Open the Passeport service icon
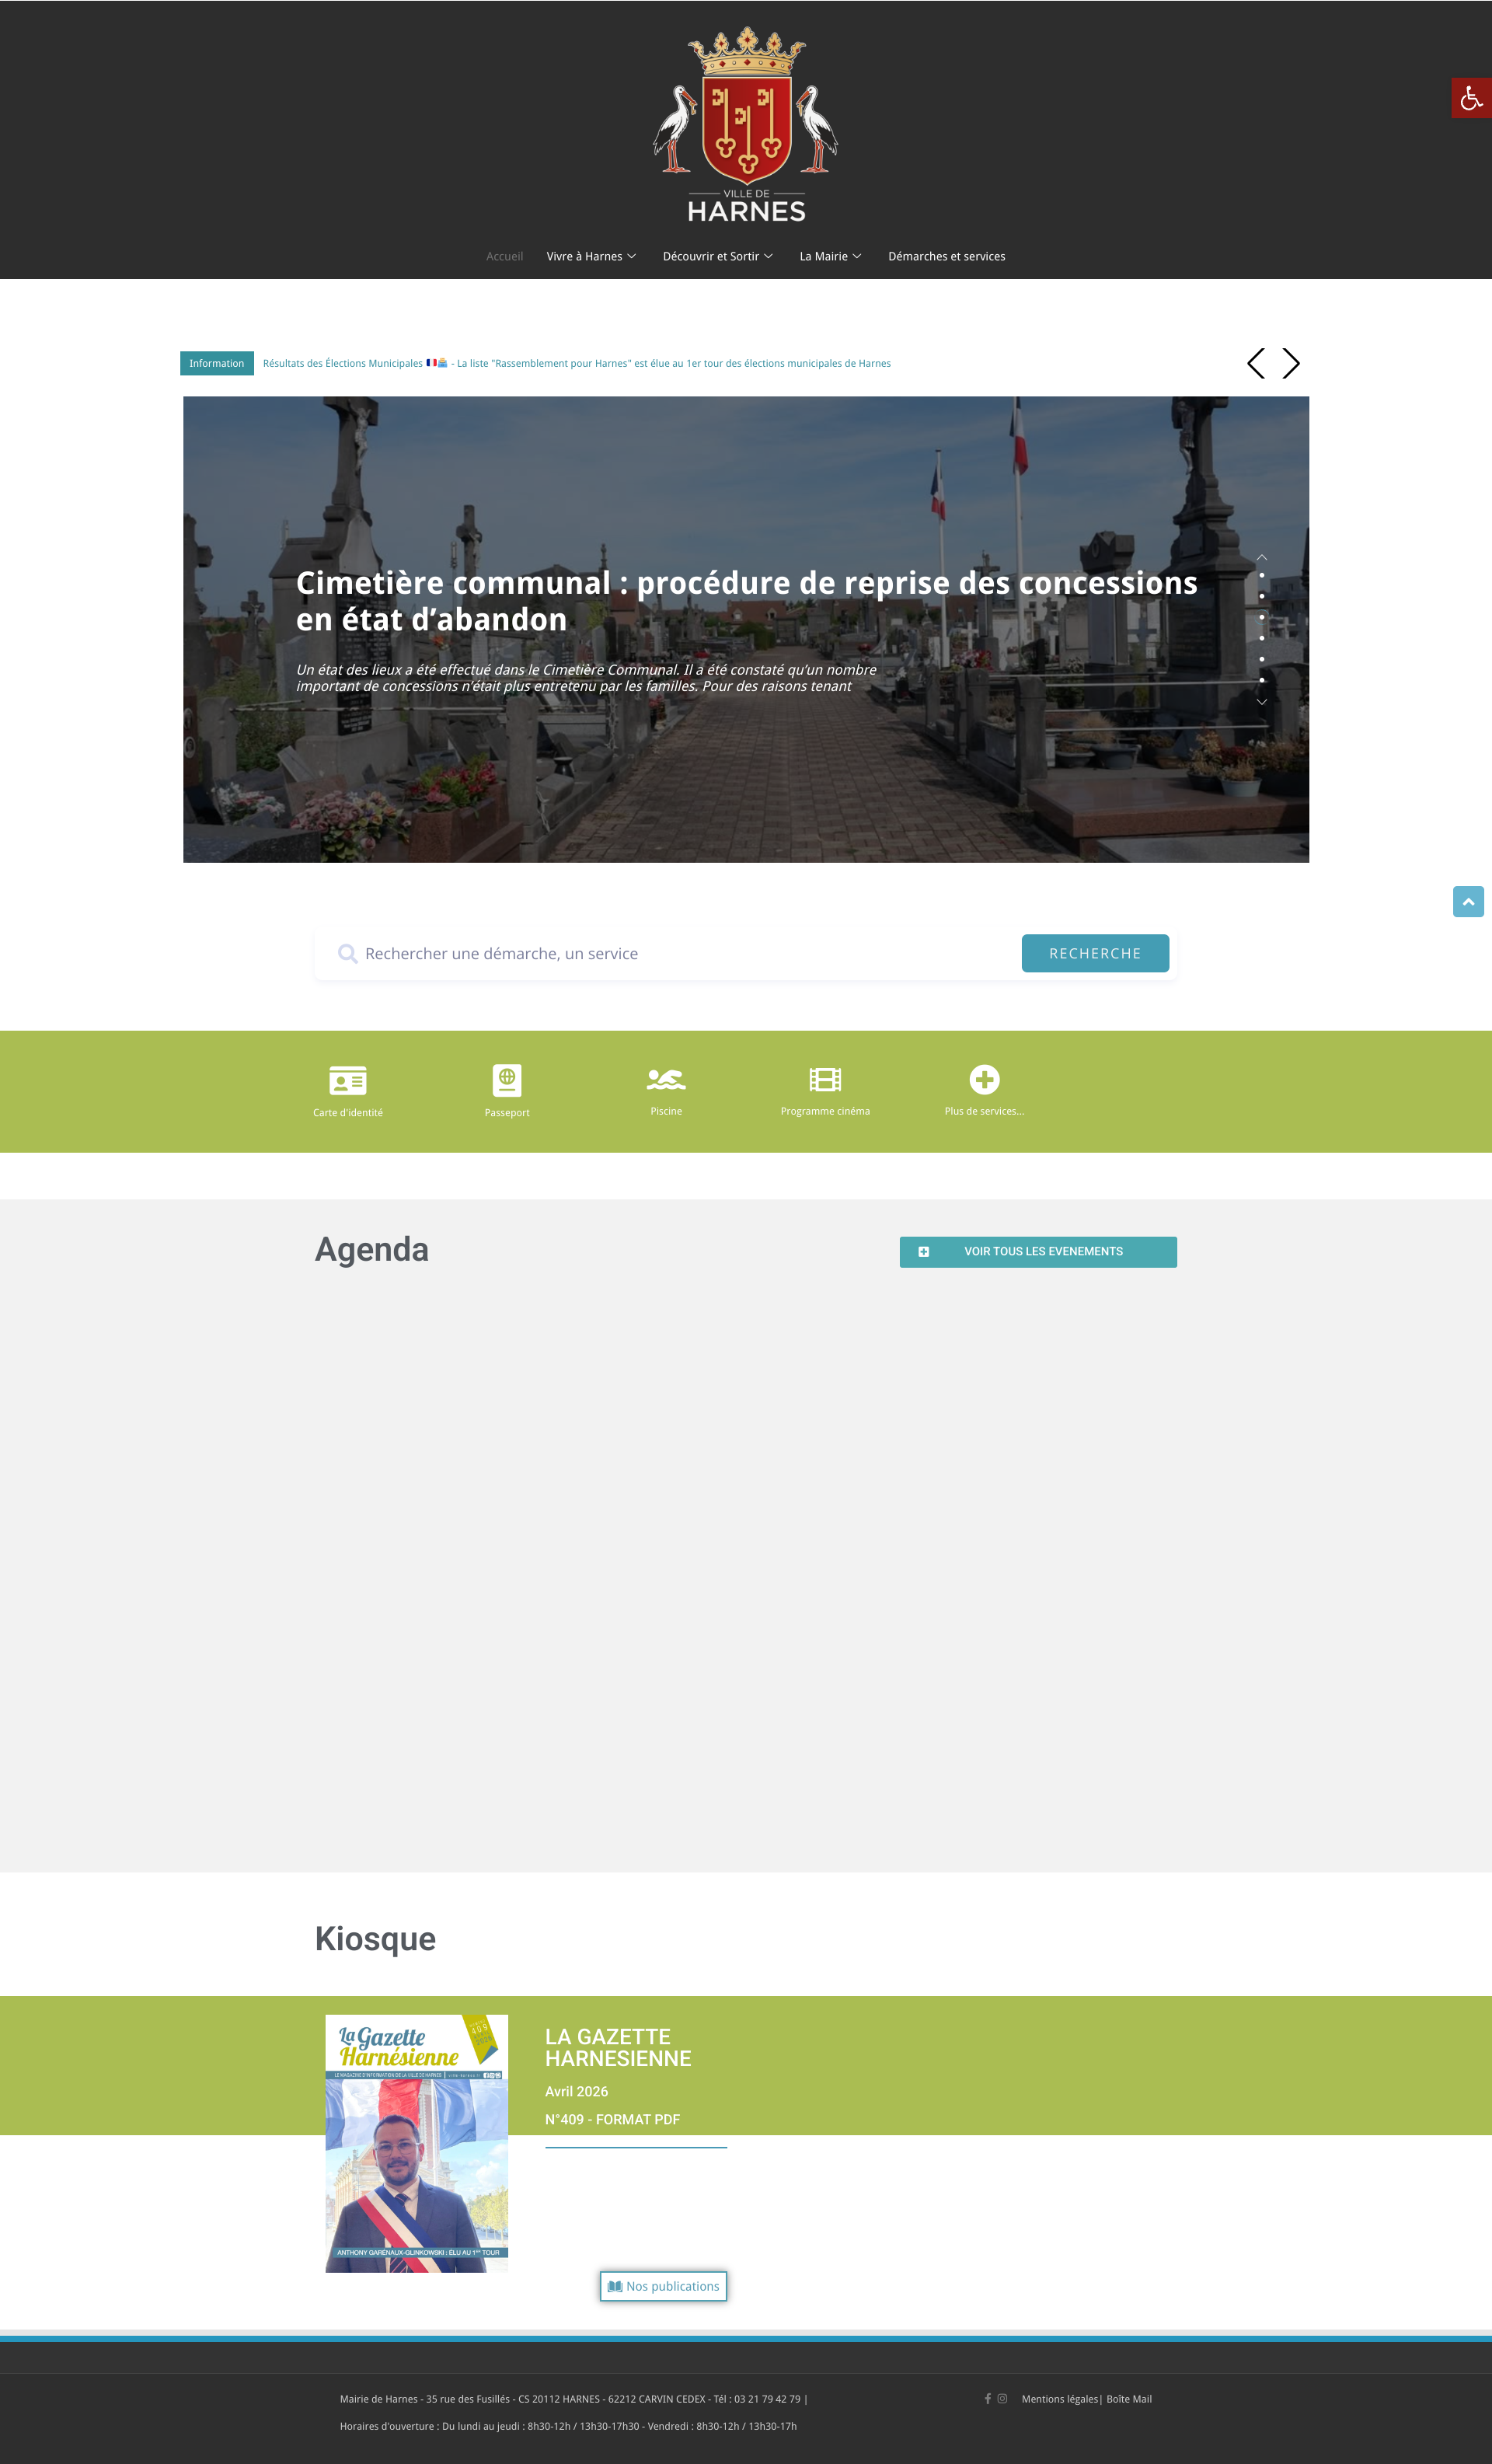 pos(507,1080)
